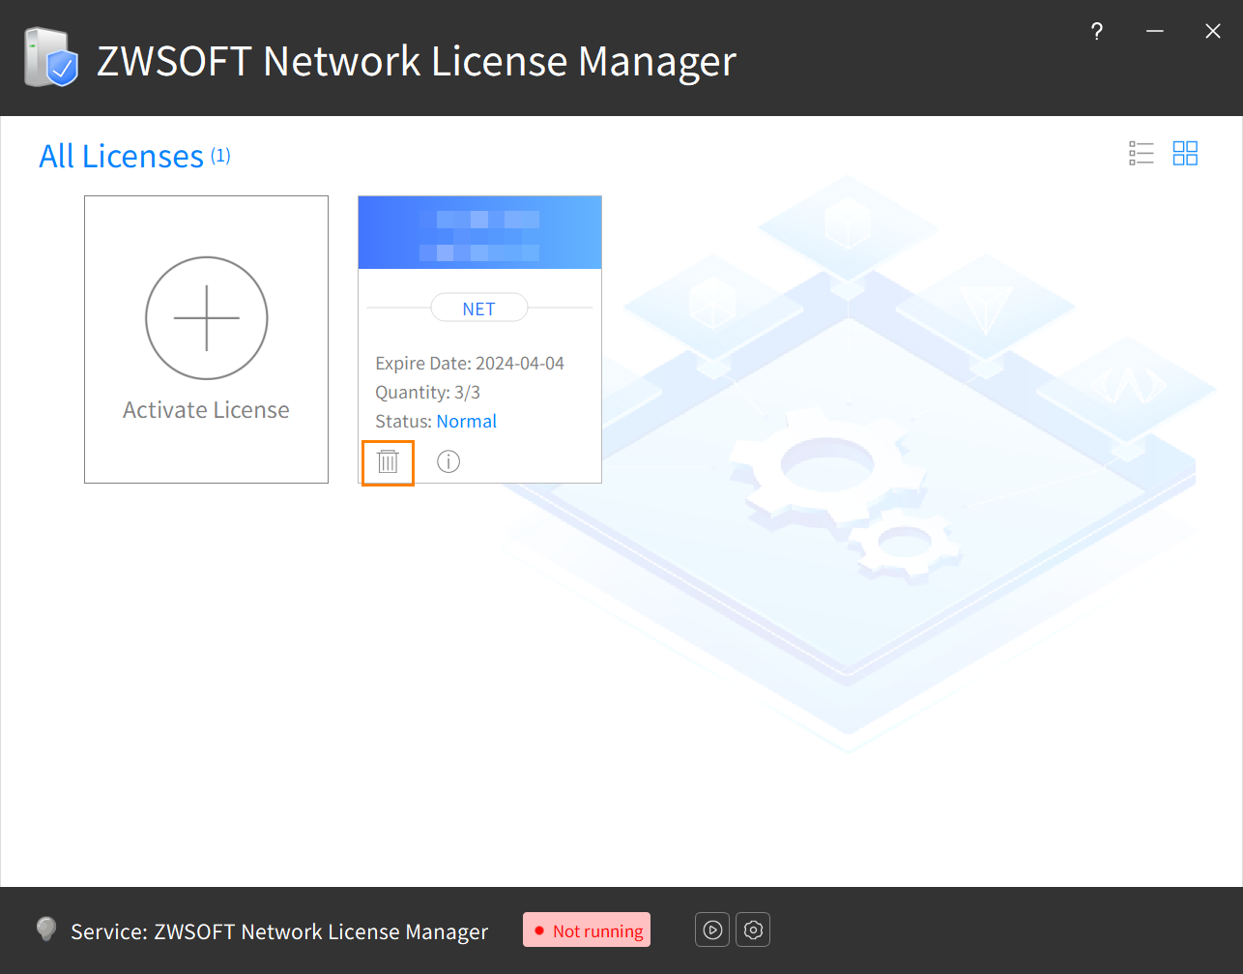Start the license service play button

coord(712,930)
